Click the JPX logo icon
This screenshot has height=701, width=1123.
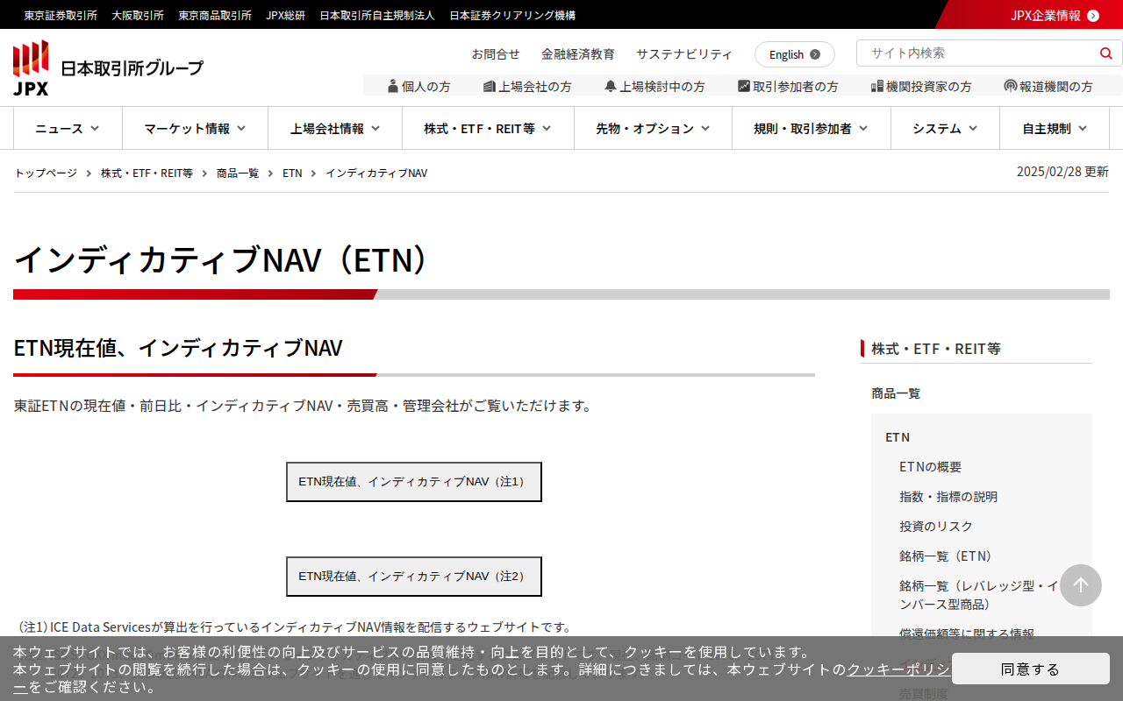[31, 67]
